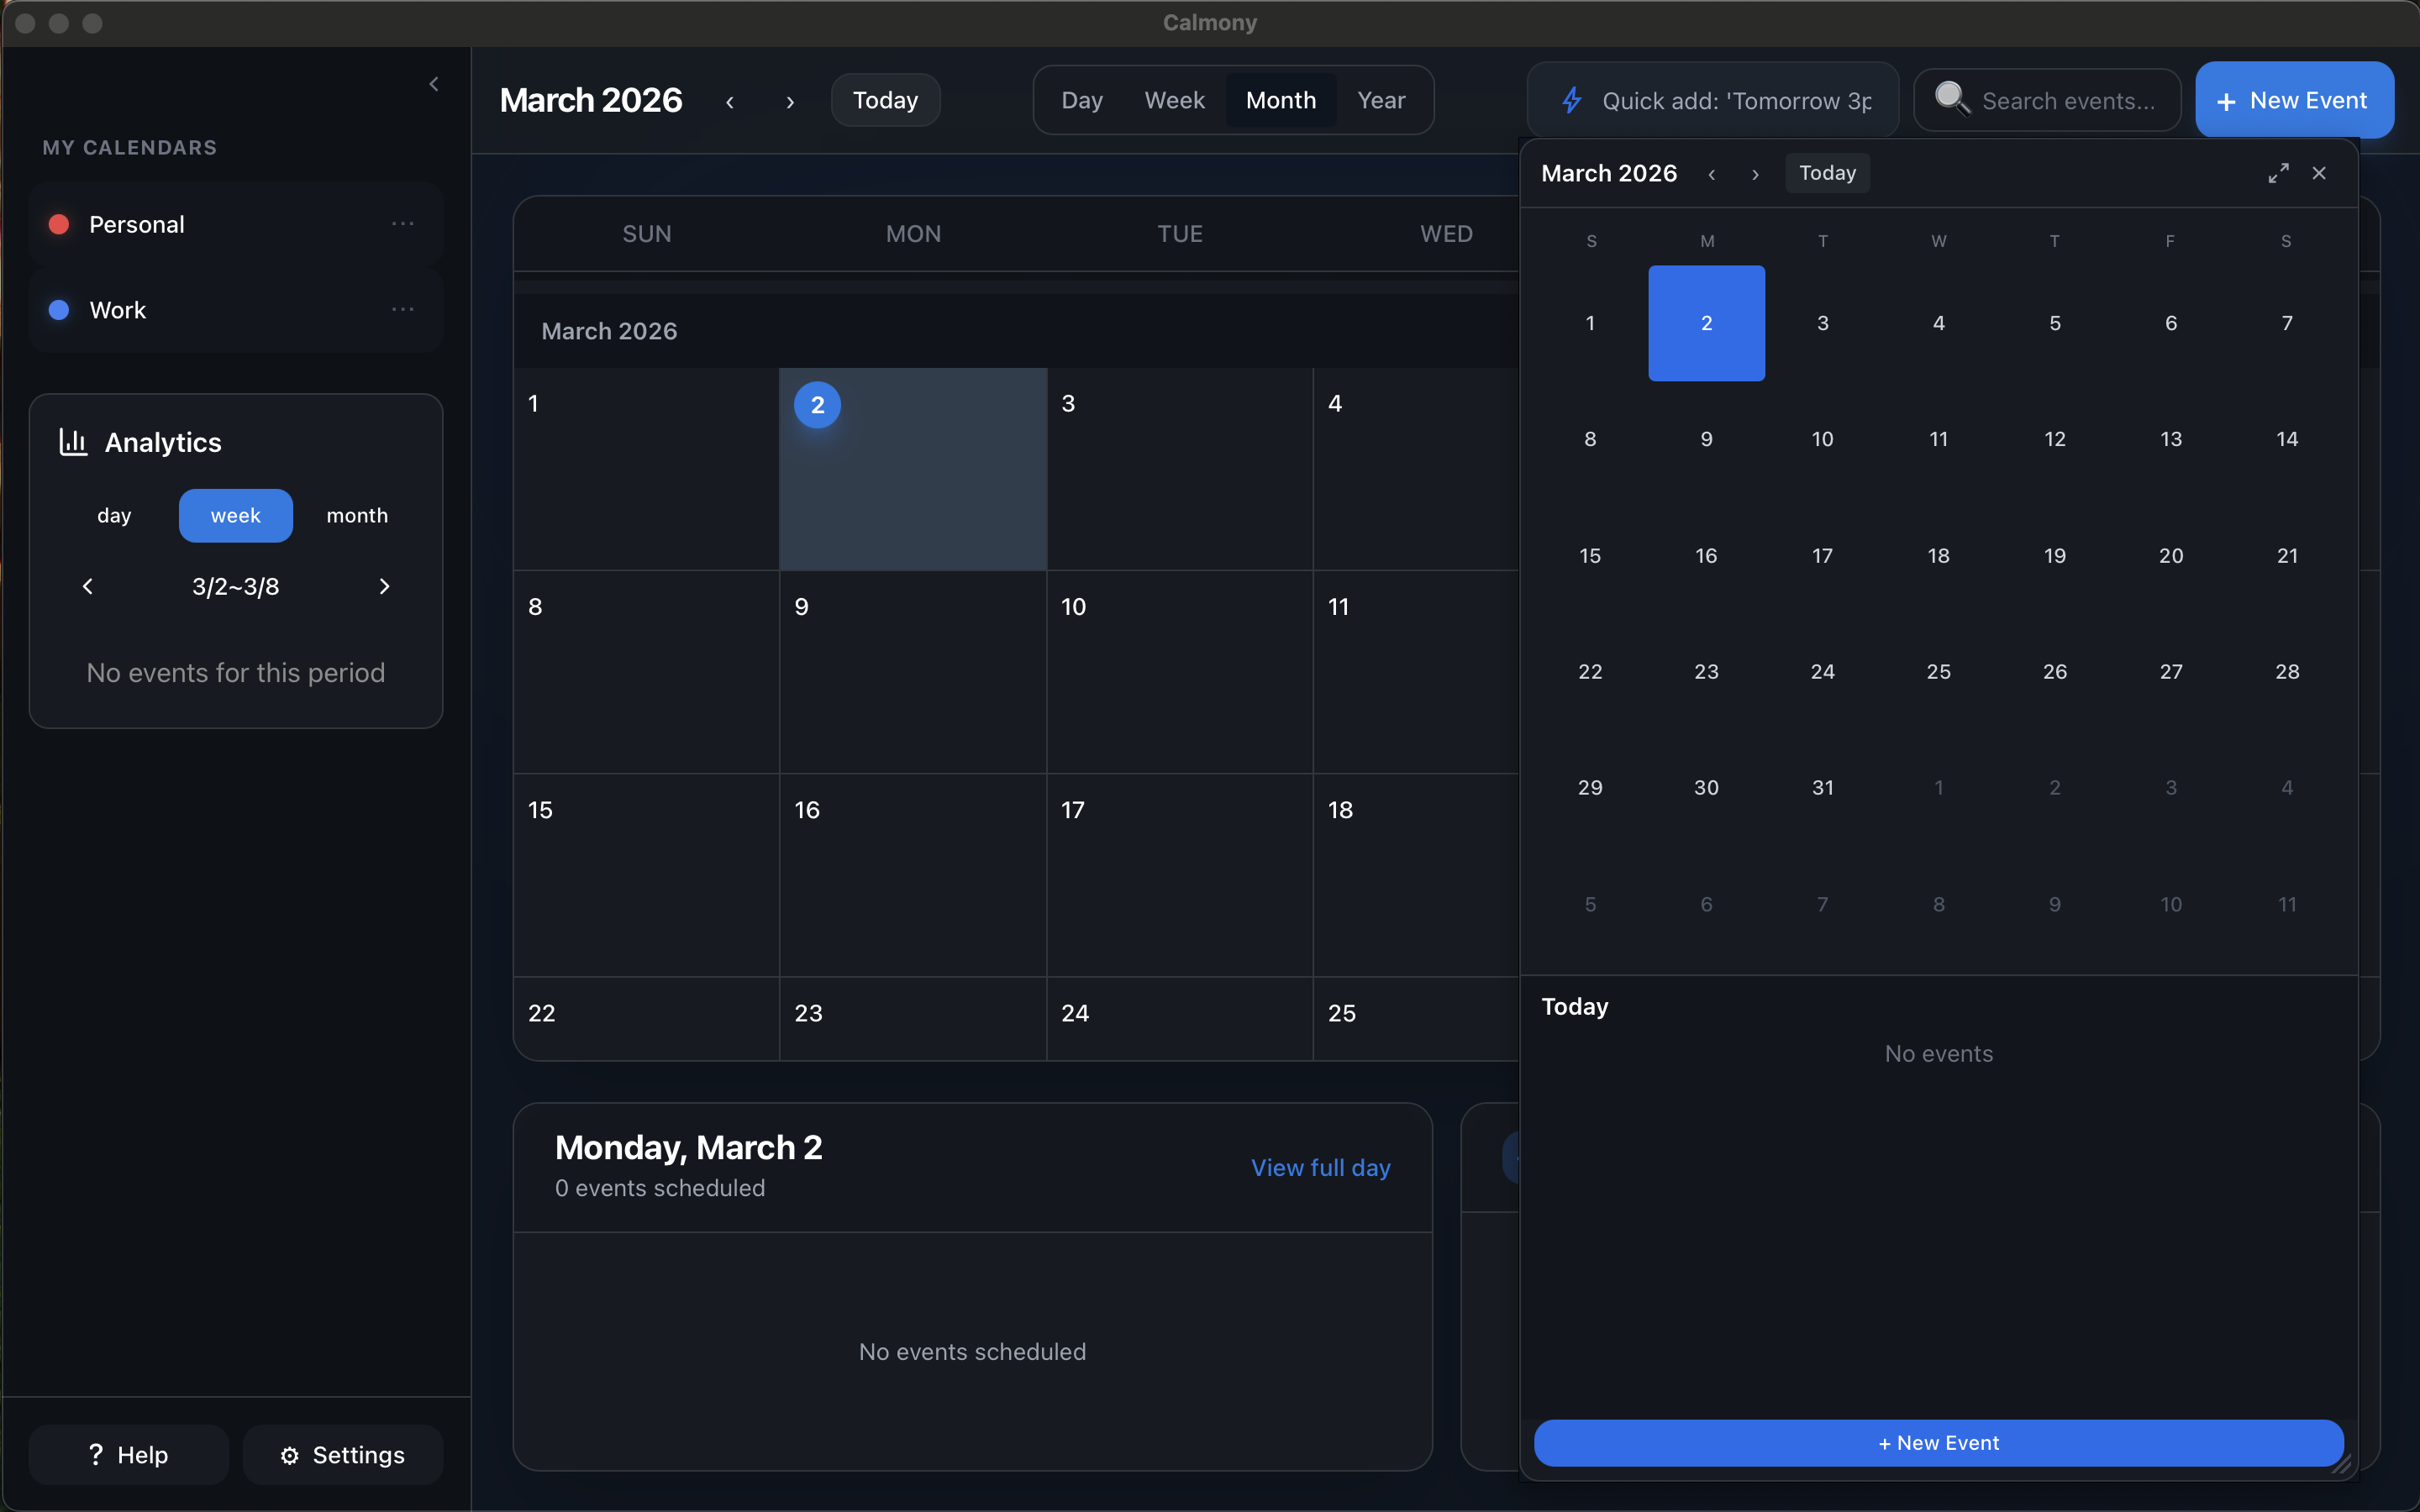Viewport: 2420px width, 1512px height.
Task: Switch analytics view to month
Action: [357, 515]
